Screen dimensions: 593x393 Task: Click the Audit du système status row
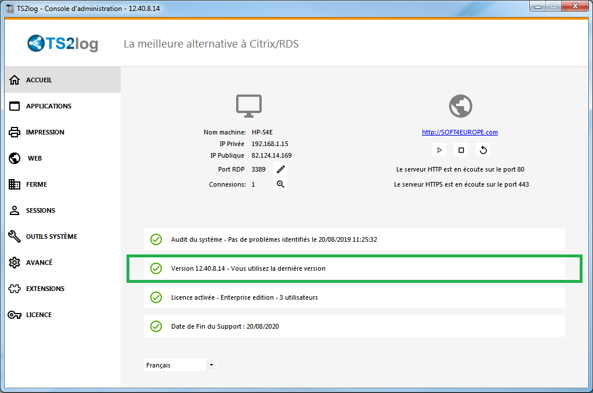pyautogui.click(x=355, y=239)
